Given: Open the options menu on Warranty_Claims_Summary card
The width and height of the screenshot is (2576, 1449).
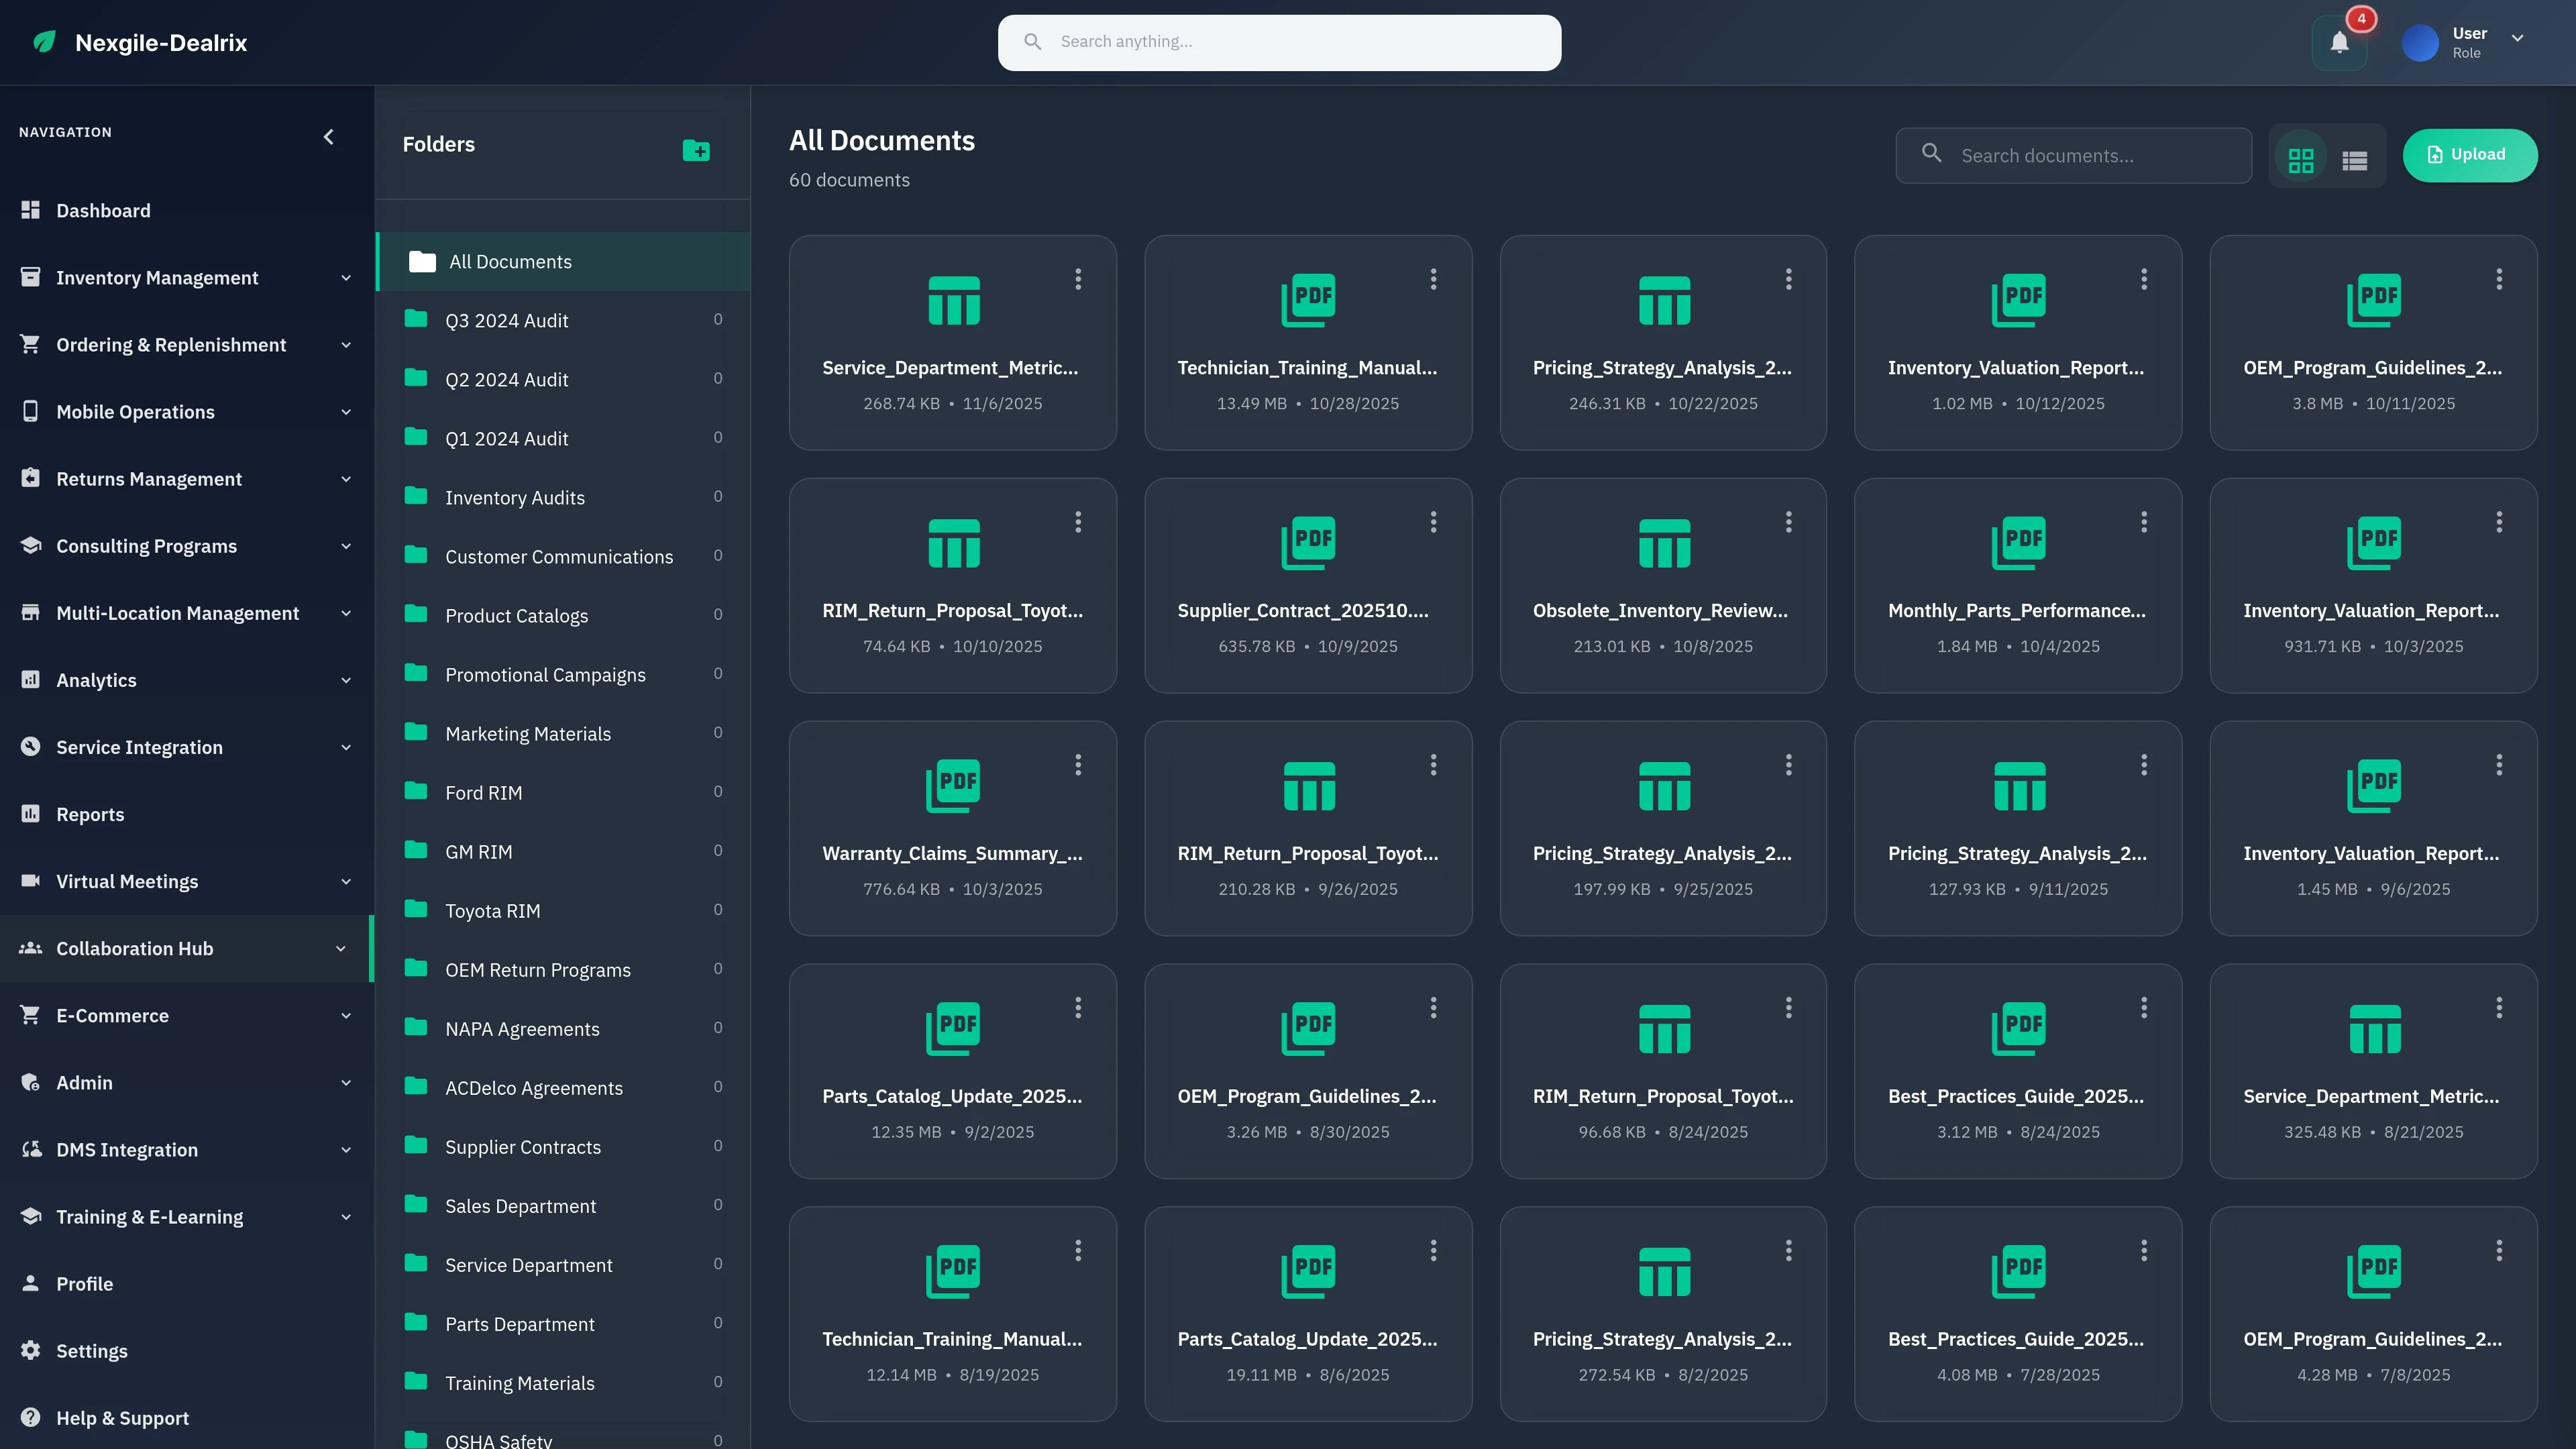Looking at the screenshot, I should [1078, 764].
